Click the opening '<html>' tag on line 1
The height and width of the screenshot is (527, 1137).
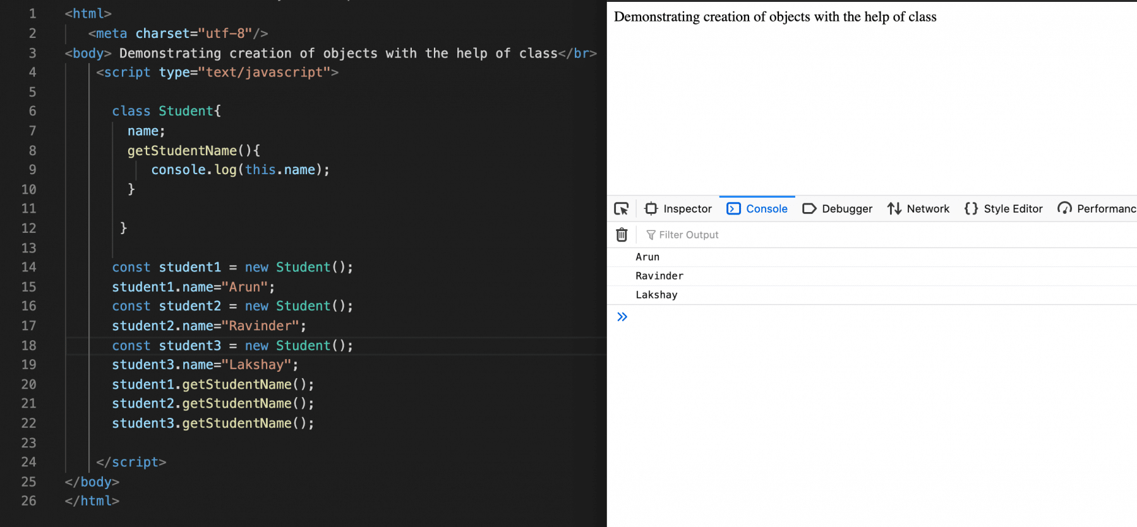point(88,13)
